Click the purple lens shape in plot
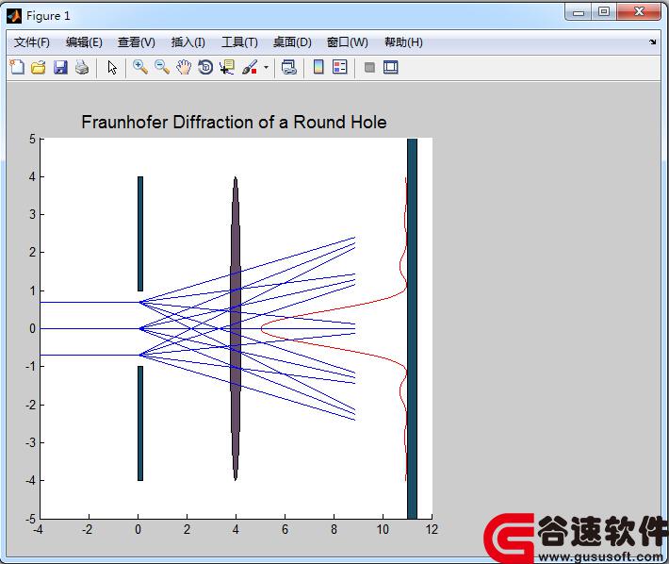669x564 pixels. 236,328
